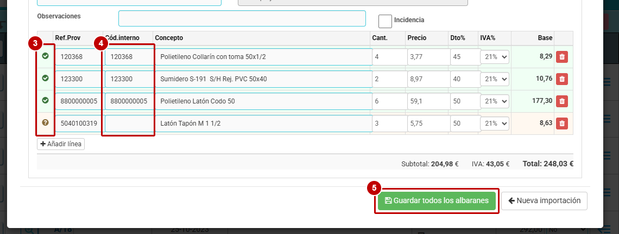This screenshot has height=234, width=619.
Task: Delete the Sumidero S-191 line
Action: pos(562,79)
